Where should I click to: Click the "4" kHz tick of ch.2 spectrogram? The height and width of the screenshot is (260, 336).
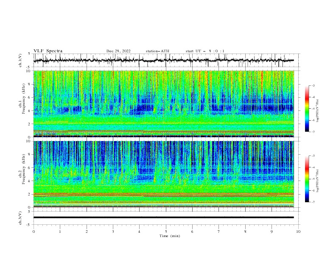(x=30, y=181)
